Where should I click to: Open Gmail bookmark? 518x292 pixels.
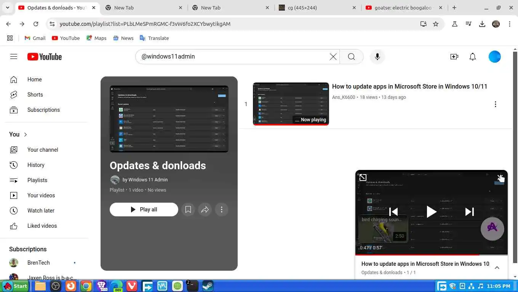(35, 38)
